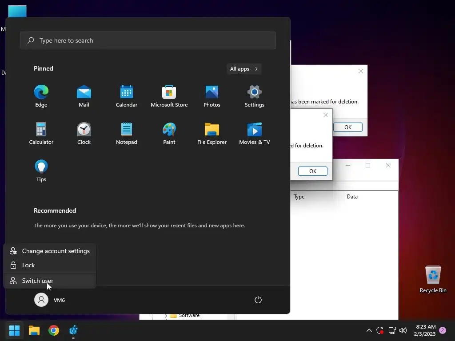Launch Microsoft Store from pinned apps
Screen dimensions: 455x341
(x=169, y=96)
